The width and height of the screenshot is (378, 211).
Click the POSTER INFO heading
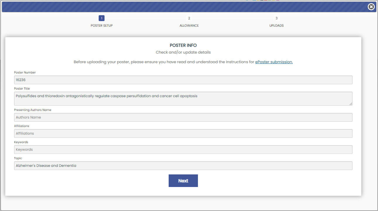click(183, 45)
